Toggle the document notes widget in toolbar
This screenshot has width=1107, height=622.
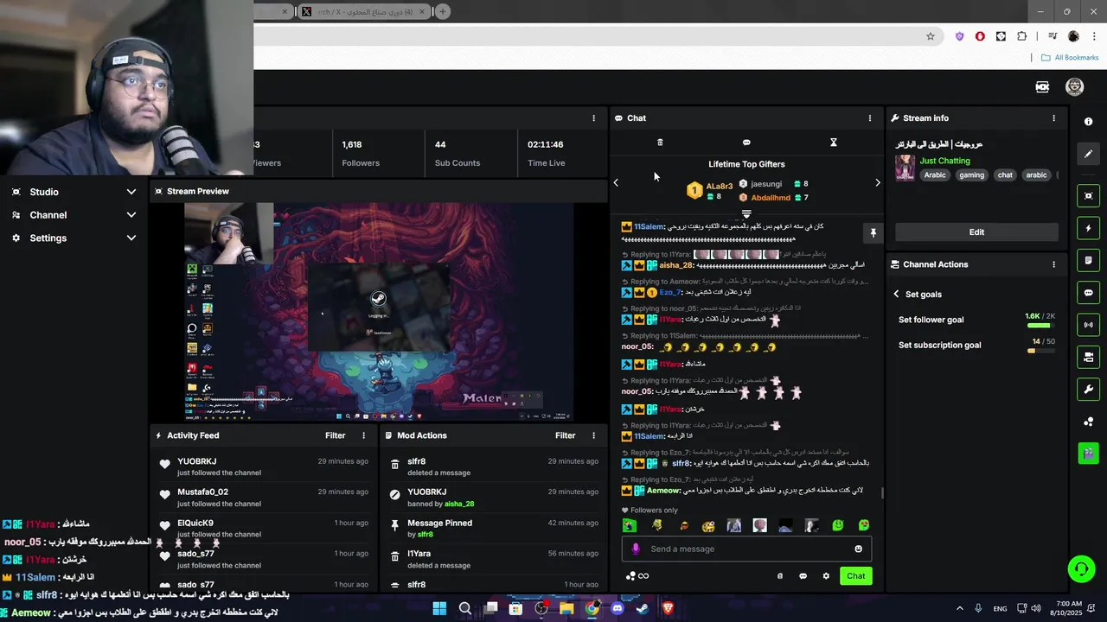tap(1089, 260)
